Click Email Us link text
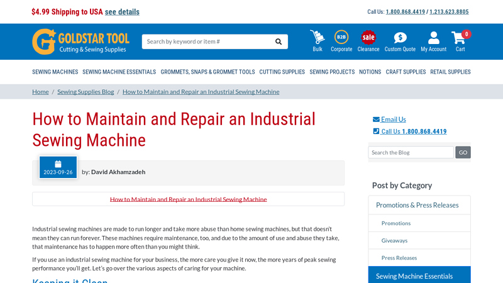Image resolution: width=503 pixels, height=283 pixels. click(394, 119)
